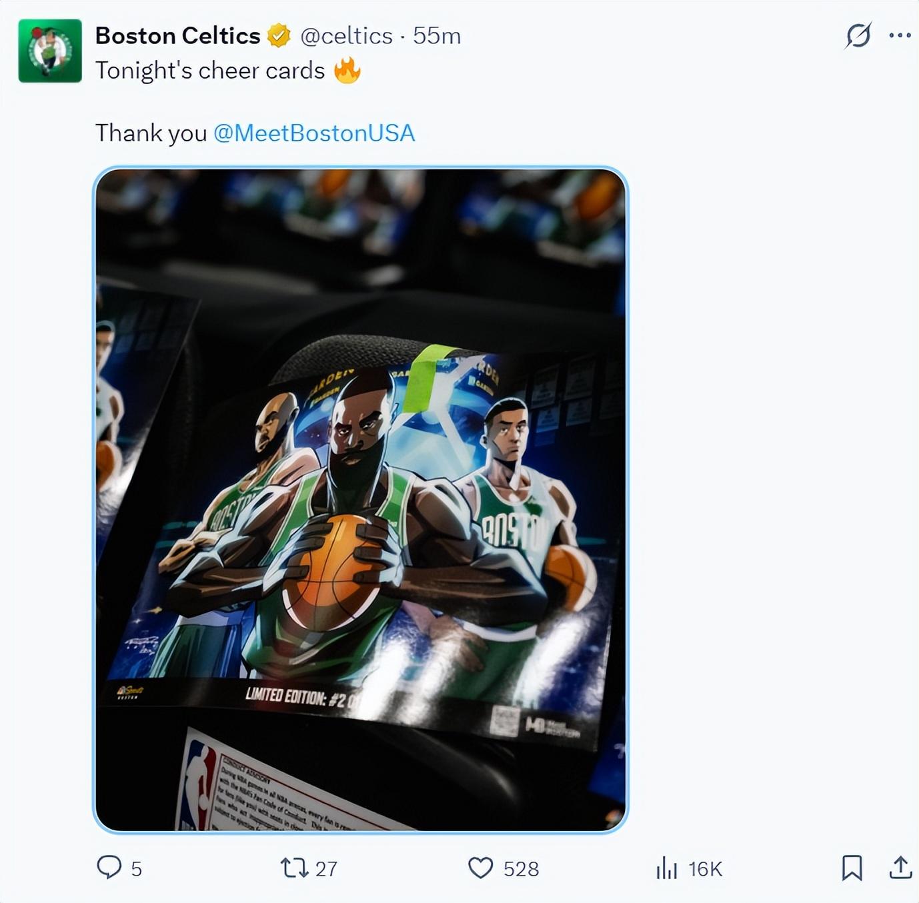919x903 pixels.
Task: Click the view analytics bar chart icon
Action: [666, 868]
